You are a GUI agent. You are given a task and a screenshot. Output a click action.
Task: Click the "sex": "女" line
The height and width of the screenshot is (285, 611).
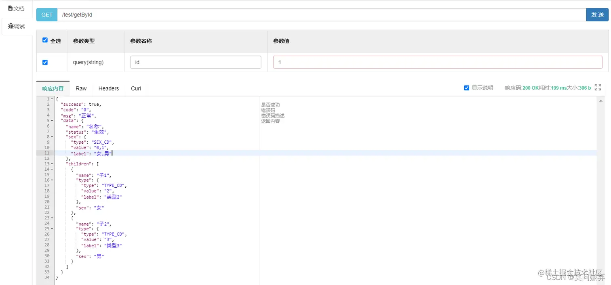tap(90, 207)
